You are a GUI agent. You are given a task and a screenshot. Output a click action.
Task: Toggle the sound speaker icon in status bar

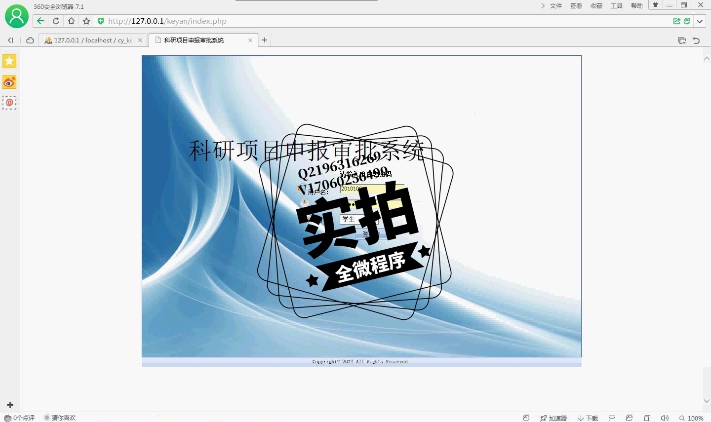(665, 418)
